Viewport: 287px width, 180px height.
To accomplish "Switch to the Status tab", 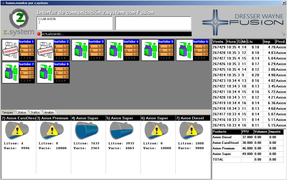I will (x=22, y=112).
